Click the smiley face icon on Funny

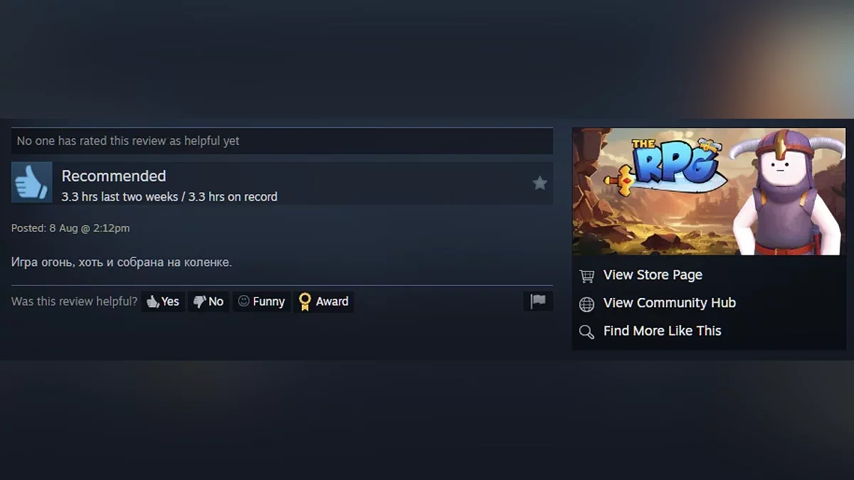(x=243, y=302)
